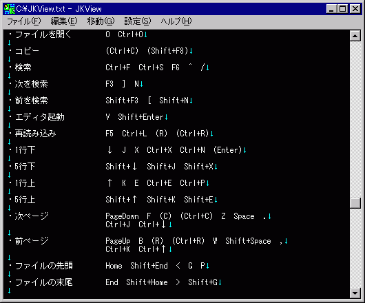Image resolution: width=365 pixels, height=303 pixels.
Task: Click the text 再読み込み
Action: [35, 134]
